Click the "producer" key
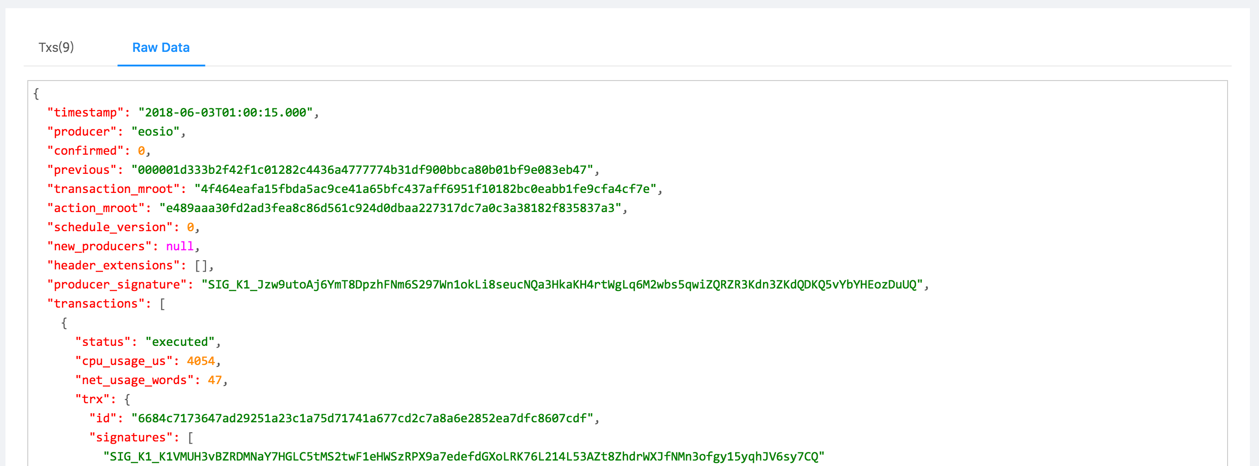Screen dimensions: 1259x466 pyautogui.click(x=82, y=132)
